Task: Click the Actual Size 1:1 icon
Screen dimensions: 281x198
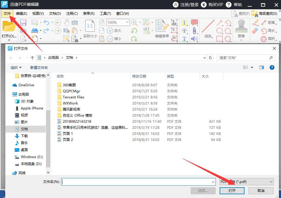Action: (90, 26)
